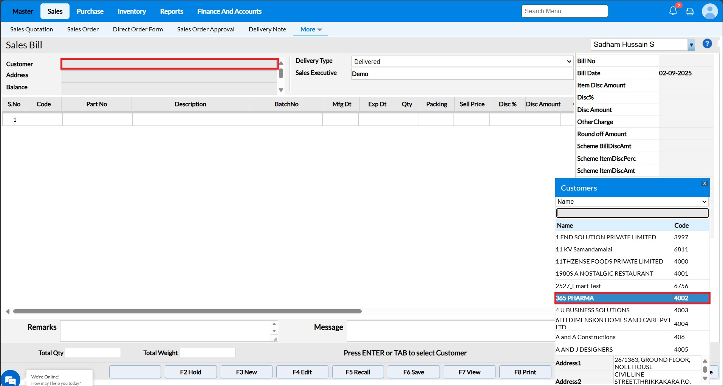
Task: Click the F2 Hold button
Action: (x=191, y=372)
